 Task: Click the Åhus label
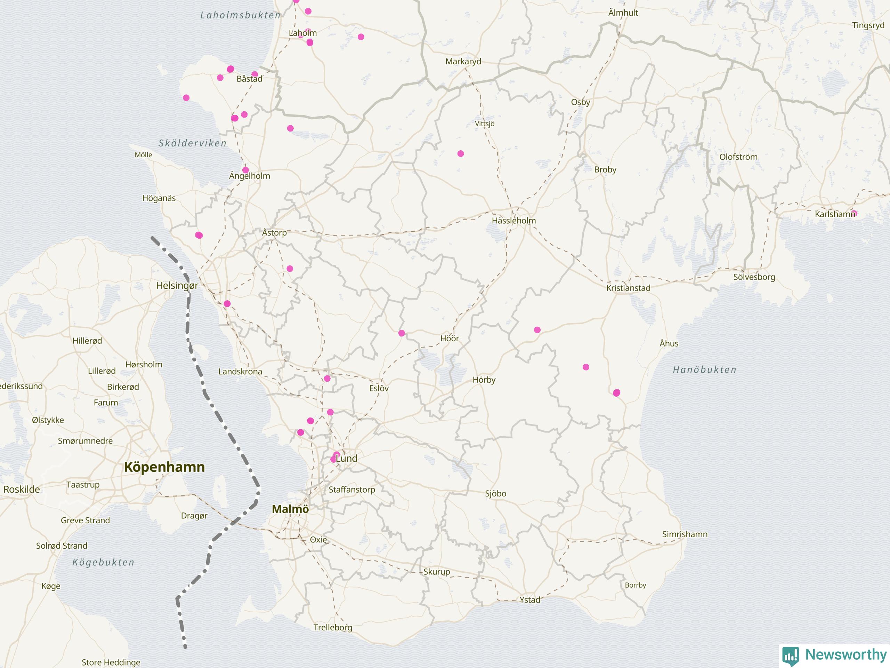click(669, 343)
